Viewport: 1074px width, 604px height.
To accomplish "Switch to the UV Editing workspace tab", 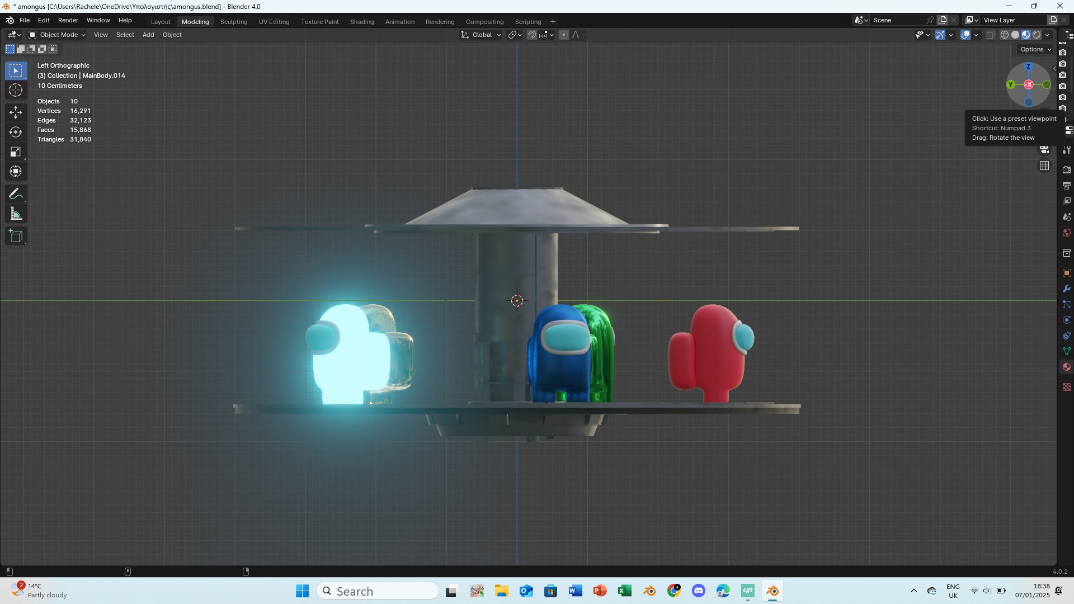I will (274, 22).
